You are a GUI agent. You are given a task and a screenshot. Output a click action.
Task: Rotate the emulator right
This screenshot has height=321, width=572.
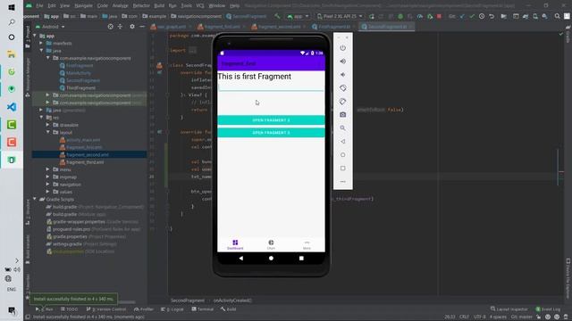342,101
